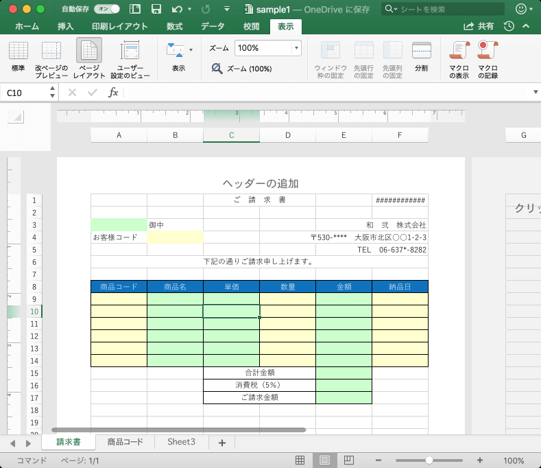This screenshot has height=468, width=541.
Task: Switch to page layout status bar icon
Action: pos(324,460)
